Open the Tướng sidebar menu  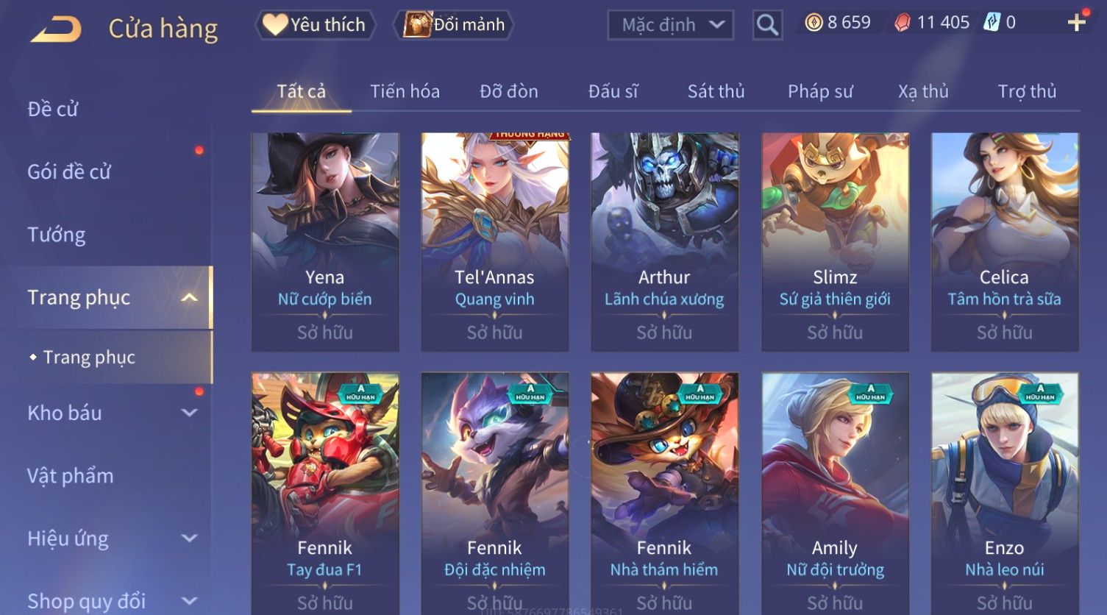[57, 235]
